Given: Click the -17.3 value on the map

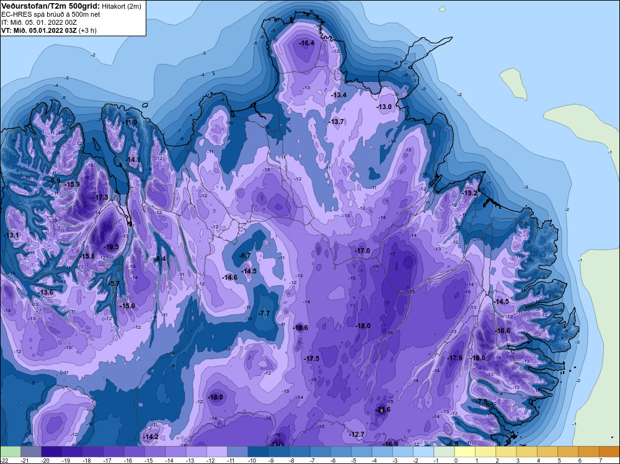Looking at the screenshot, I should point(101,197).
